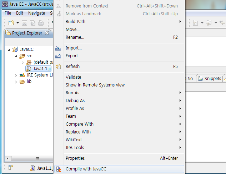Click the Compile with JavaCC icon
This screenshot has height=174, width=226.
59,169
